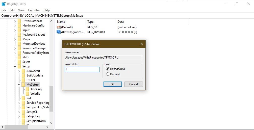Click tree scrollbar up arrow

(51, 21)
